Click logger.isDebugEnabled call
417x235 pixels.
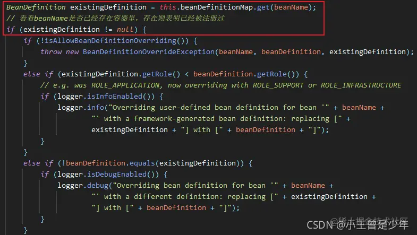click(108, 175)
